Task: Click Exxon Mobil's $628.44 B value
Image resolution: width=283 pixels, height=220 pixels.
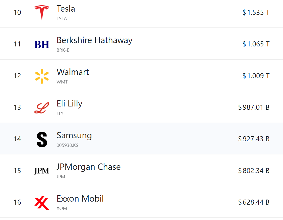Action: pyautogui.click(x=254, y=202)
